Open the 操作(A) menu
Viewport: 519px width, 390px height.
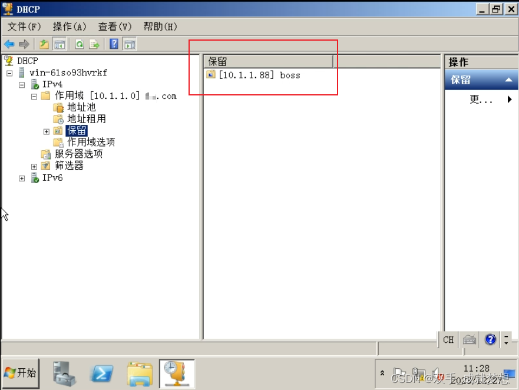70,27
